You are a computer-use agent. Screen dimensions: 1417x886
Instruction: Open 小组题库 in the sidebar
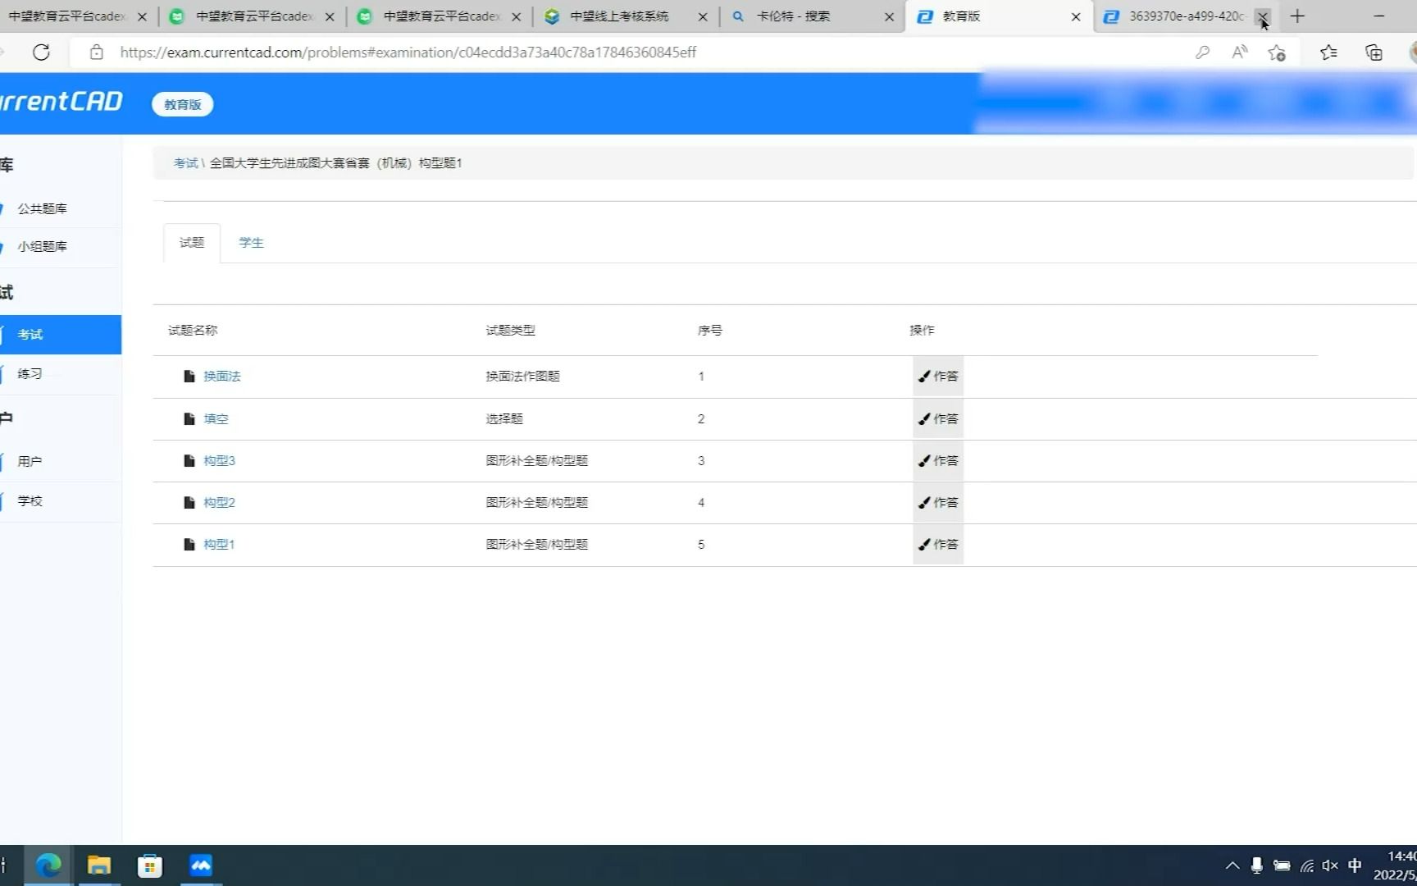[43, 246]
